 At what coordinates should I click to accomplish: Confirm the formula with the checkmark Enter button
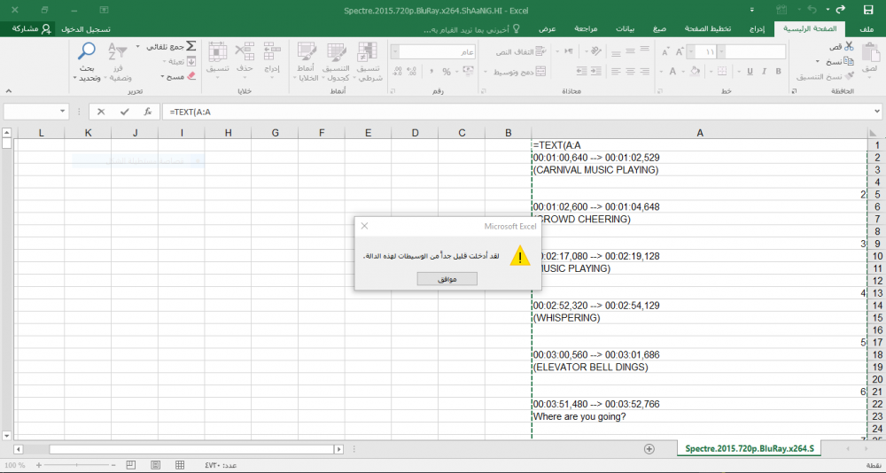click(125, 112)
